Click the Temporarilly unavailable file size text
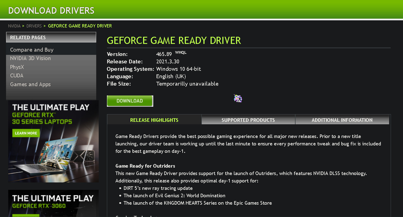 point(187,84)
